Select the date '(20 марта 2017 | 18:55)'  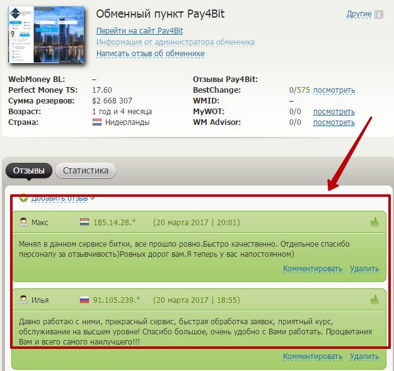197,300
